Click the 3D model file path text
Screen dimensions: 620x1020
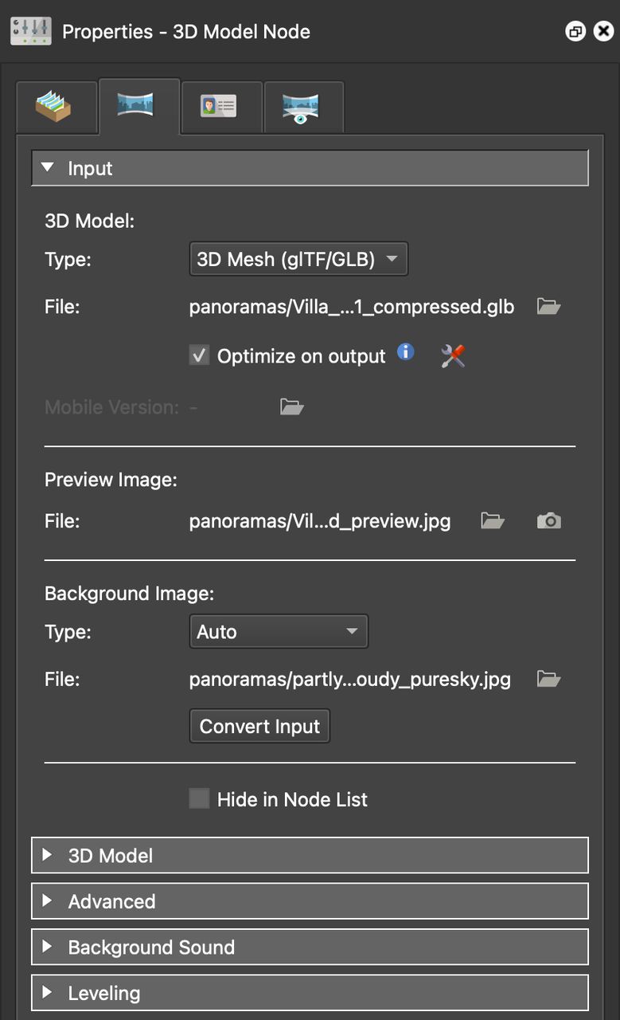tap(352, 307)
